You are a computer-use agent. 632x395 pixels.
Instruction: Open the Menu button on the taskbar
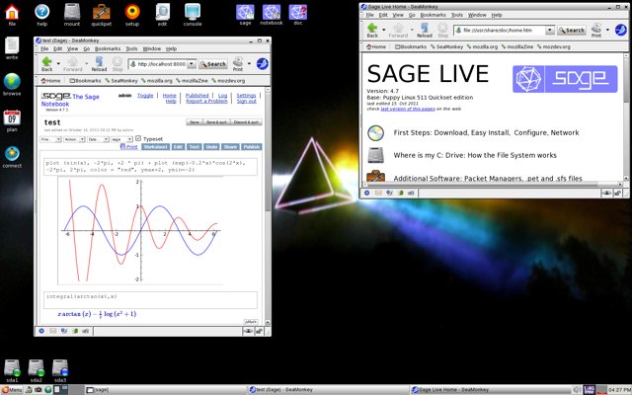pos(12,390)
